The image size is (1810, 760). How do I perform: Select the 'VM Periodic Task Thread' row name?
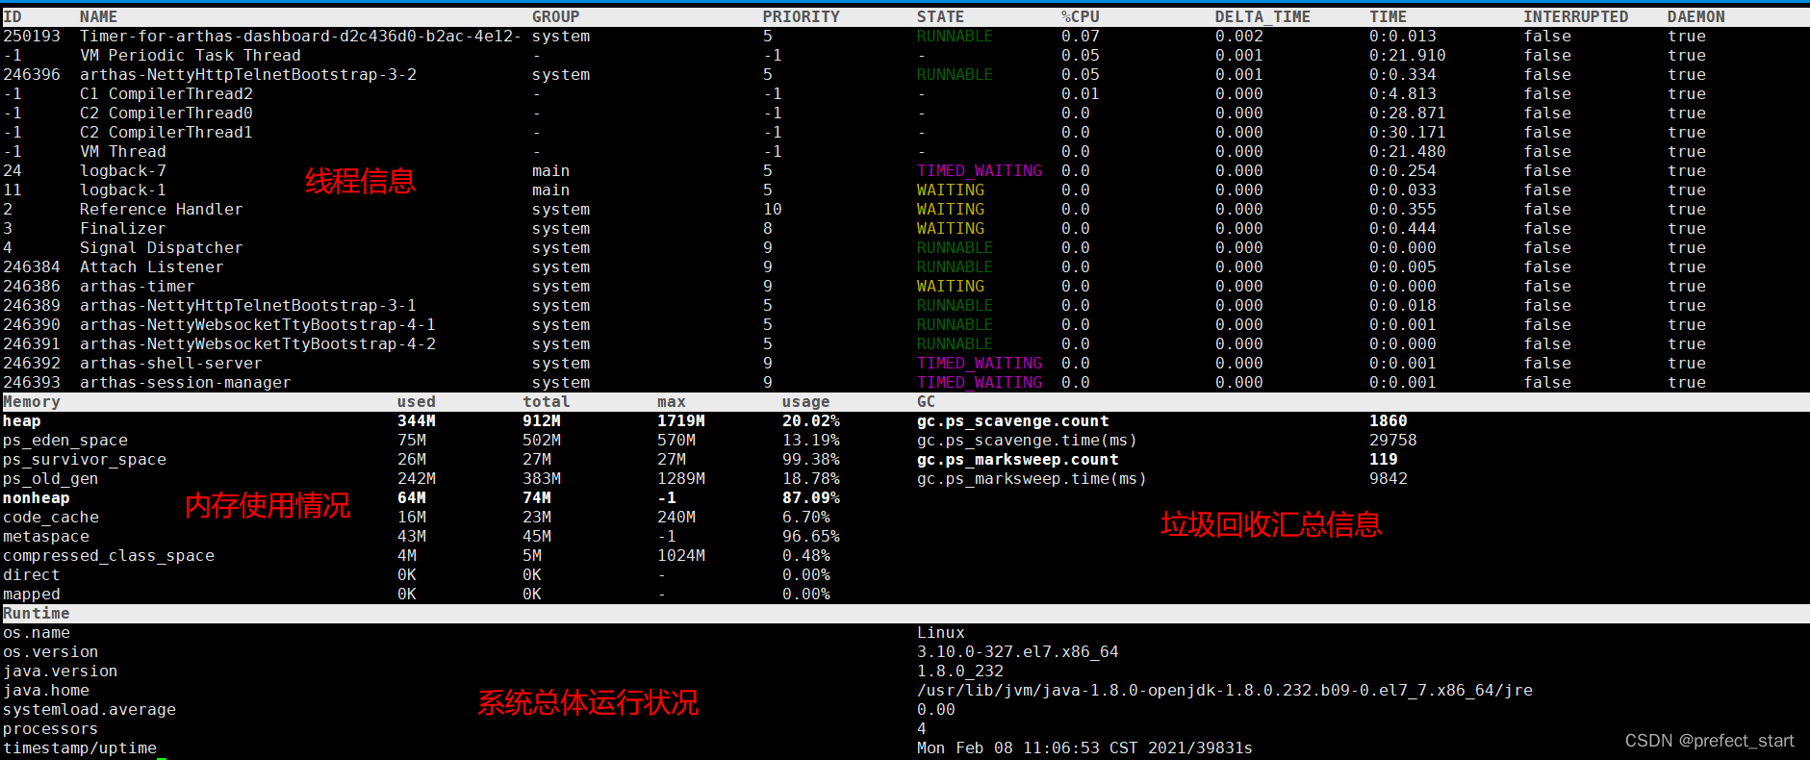coord(191,56)
